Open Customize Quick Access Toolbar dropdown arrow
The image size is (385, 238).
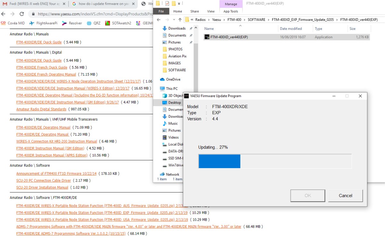coord(179,4)
